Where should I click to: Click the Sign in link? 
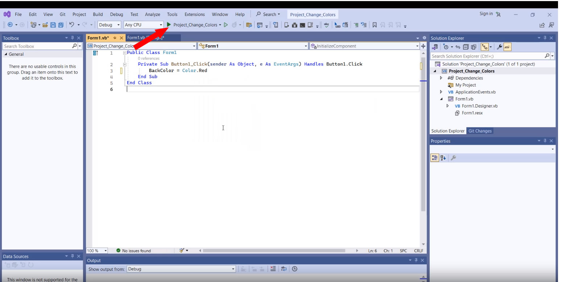pos(486,14)
